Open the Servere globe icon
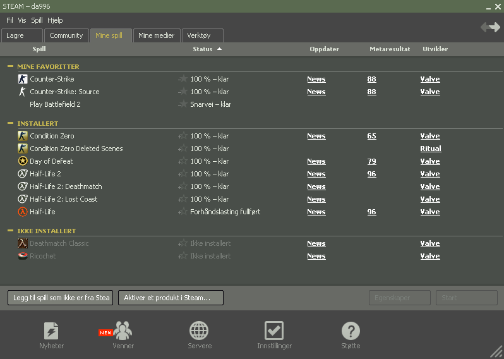The image size is (504, 359). pos(199,331)
